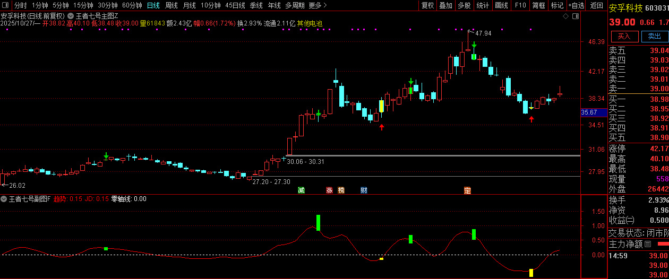Switch to the 15分钟 period

[x=83, y=5]
